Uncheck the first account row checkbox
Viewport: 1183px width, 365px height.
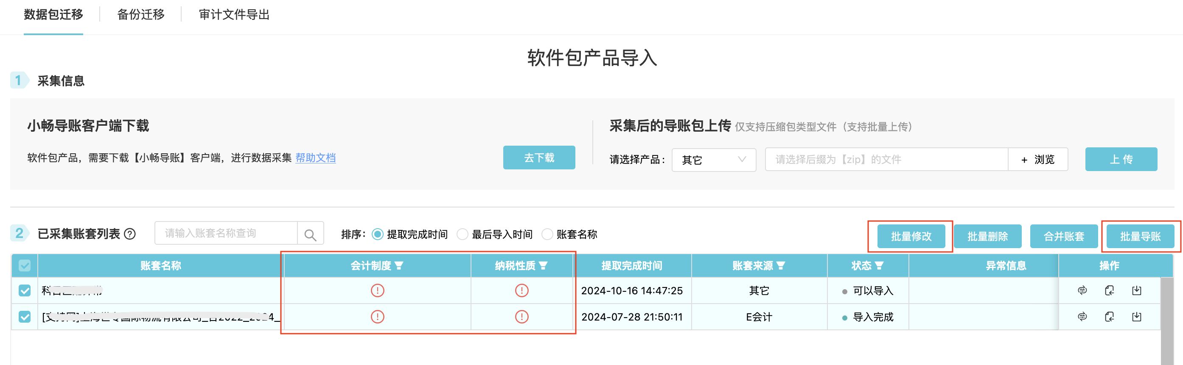point(25,290)
